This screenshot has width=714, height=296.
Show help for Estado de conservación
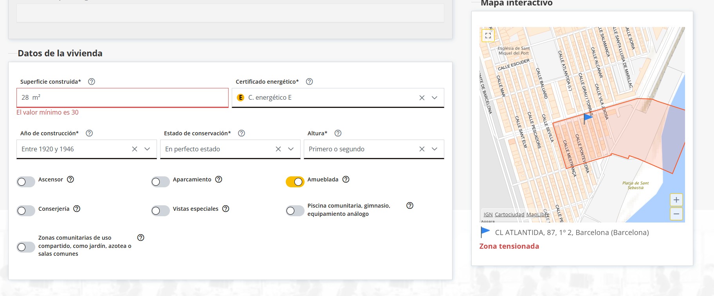[242, 133]
